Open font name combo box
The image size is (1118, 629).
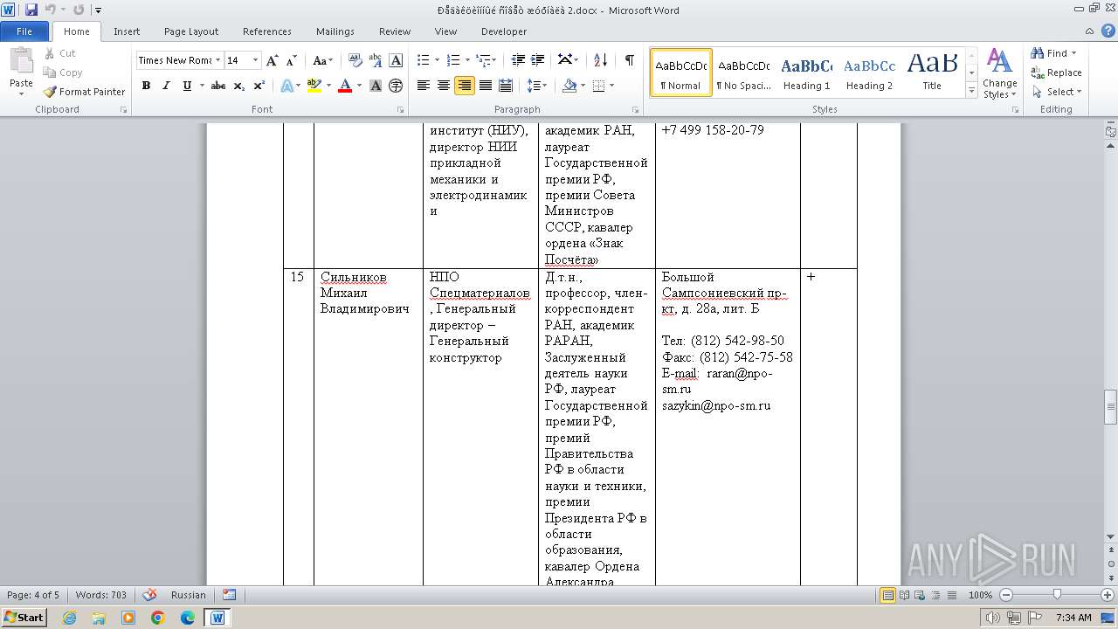[x=180, y=60]
